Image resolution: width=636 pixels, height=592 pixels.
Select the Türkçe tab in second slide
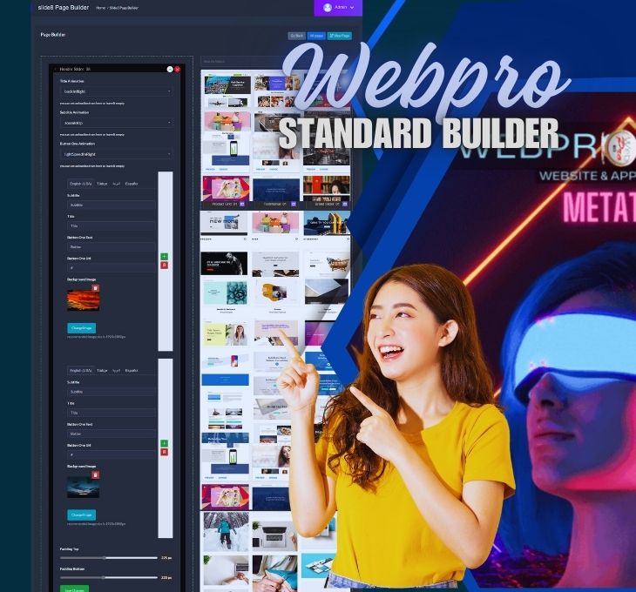pyautogui.click(x=102, y=370)
